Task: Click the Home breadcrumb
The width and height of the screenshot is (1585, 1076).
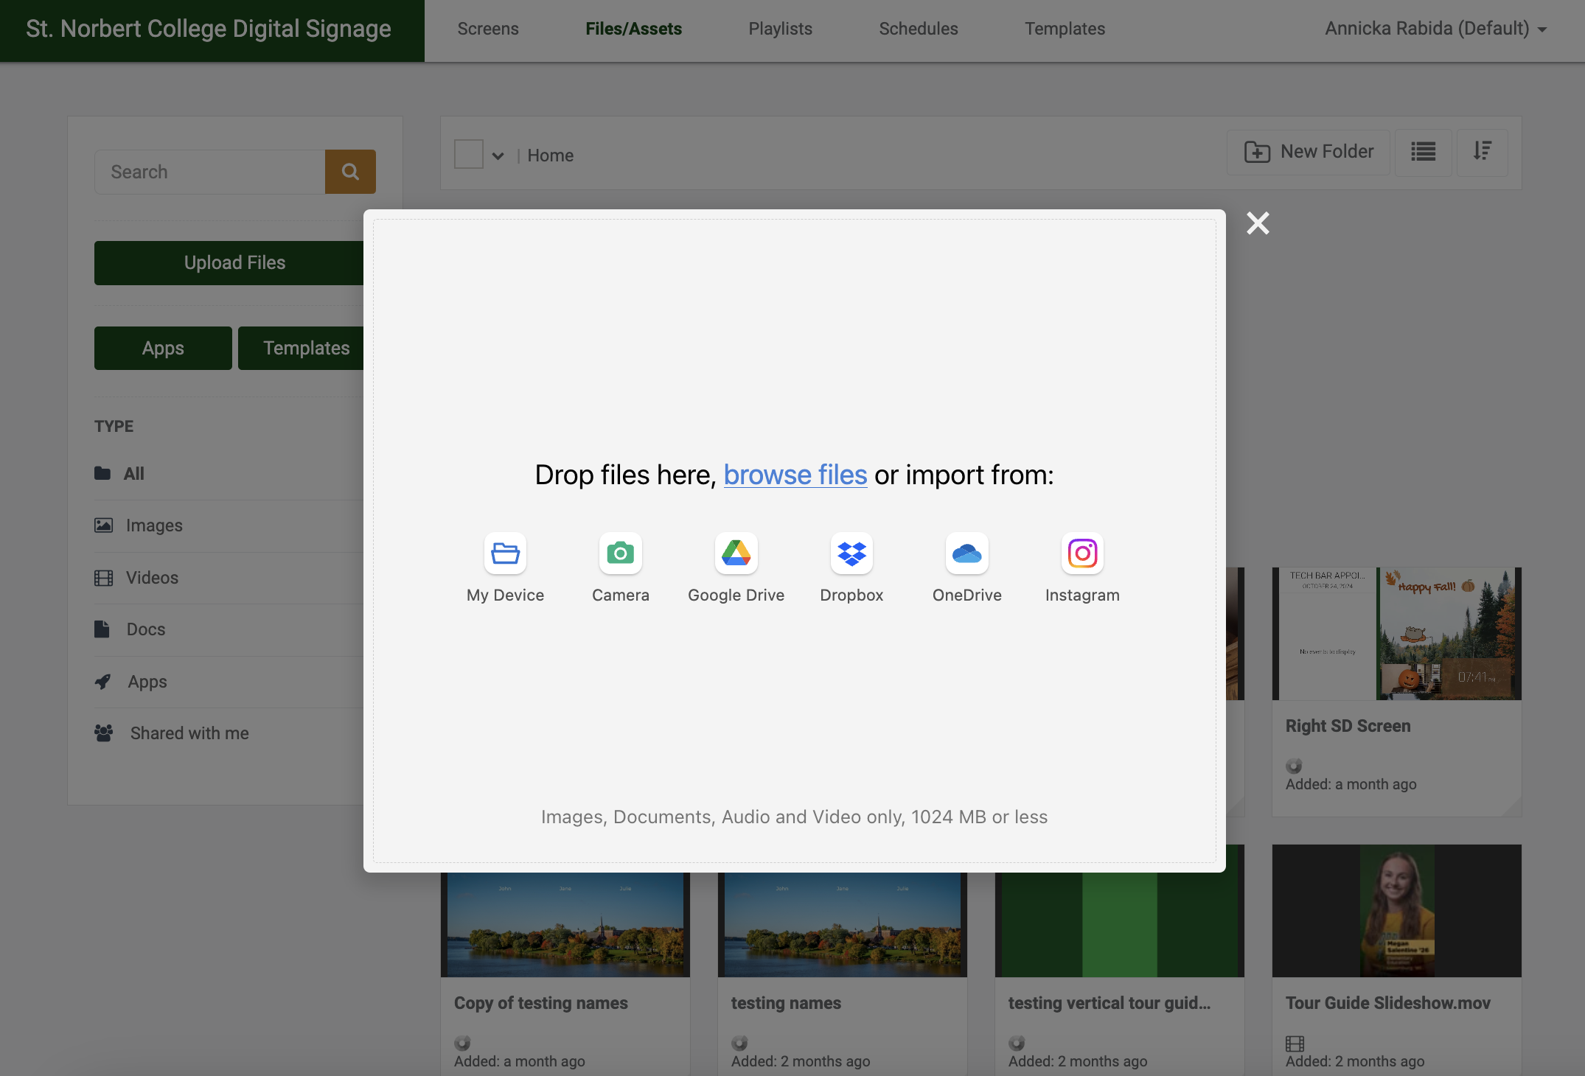Action: pyautogui.click(x=550, y=156)
